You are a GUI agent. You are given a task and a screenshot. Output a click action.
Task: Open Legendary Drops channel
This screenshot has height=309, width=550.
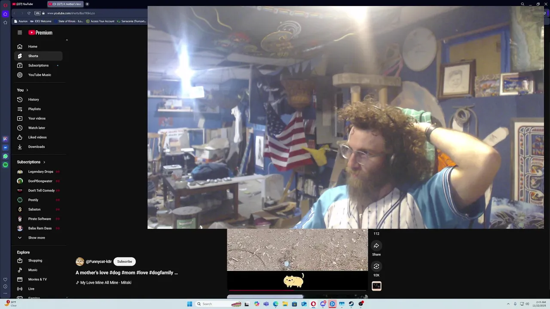38,172
